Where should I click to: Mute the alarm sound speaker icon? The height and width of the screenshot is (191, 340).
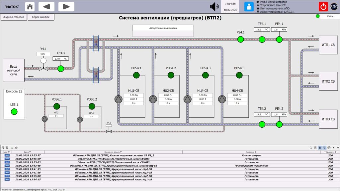[x=214, y=7]
